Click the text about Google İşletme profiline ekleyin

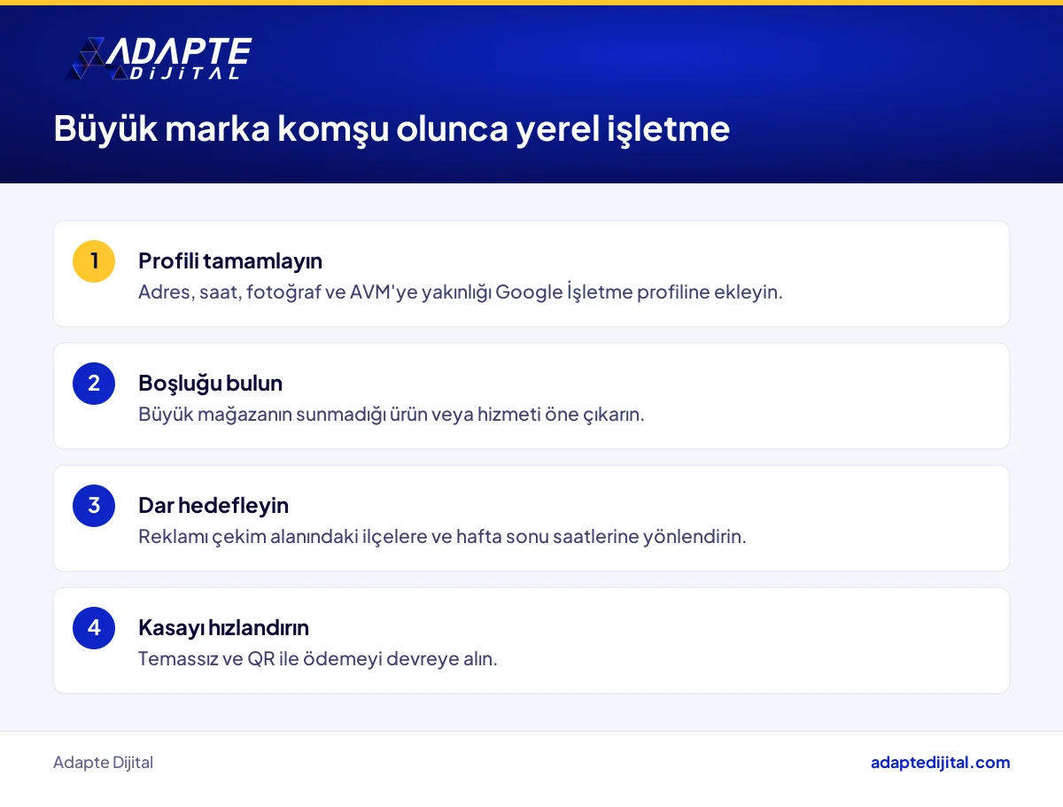461,292
